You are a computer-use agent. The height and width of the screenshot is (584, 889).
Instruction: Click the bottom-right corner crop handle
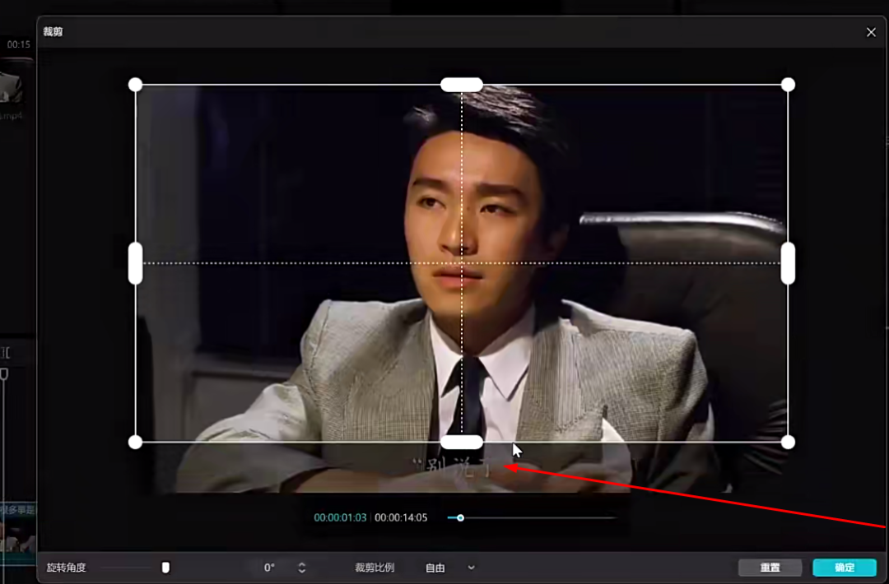pyautogui.click(x=788, y=443)
